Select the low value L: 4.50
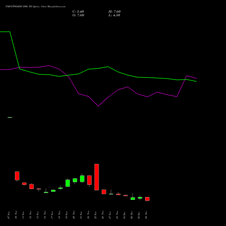Viewport: 226px width, 226px height. click(114, 15)
